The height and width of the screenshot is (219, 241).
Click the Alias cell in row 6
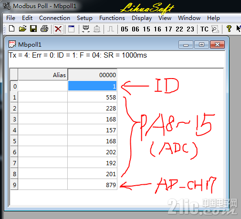43,152
